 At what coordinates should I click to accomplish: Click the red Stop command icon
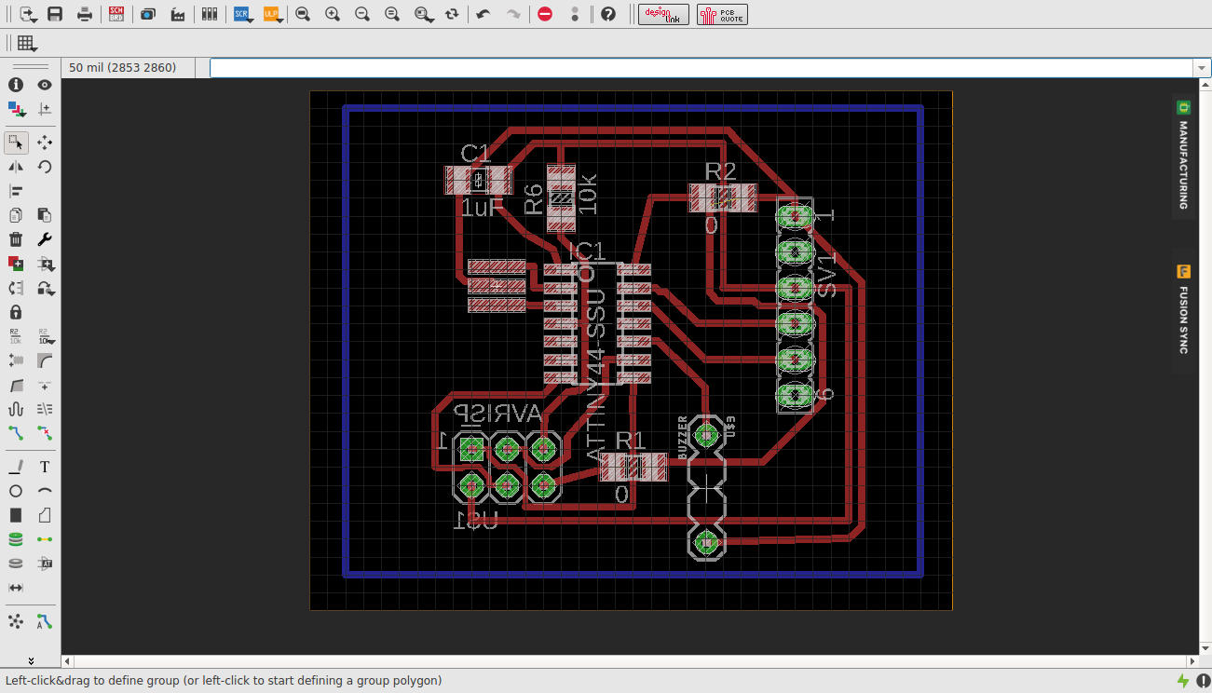point(544,14)
